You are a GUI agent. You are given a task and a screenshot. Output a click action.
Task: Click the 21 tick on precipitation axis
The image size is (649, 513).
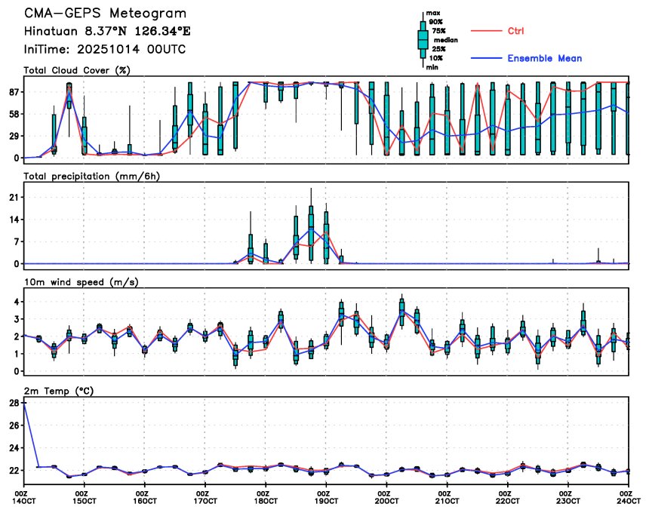[x=14, y=198]
